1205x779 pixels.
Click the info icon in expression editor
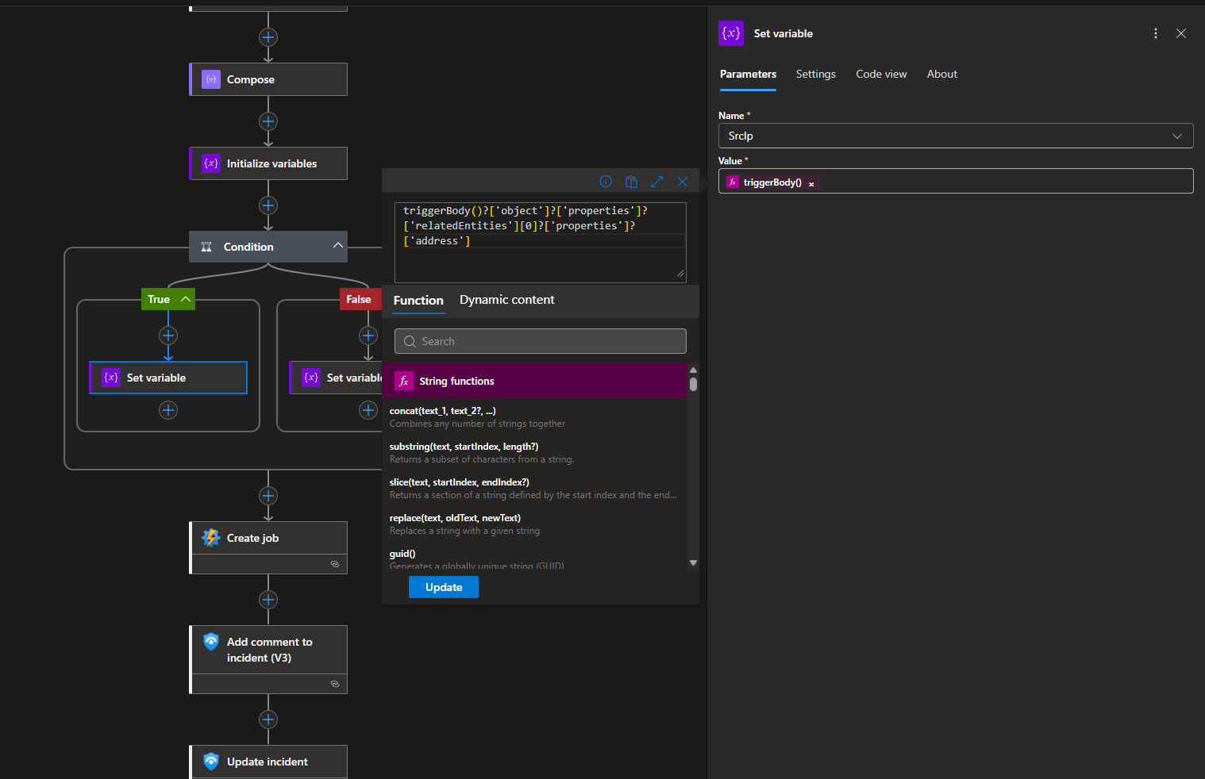pyautogui.click(x=606, y=182)
